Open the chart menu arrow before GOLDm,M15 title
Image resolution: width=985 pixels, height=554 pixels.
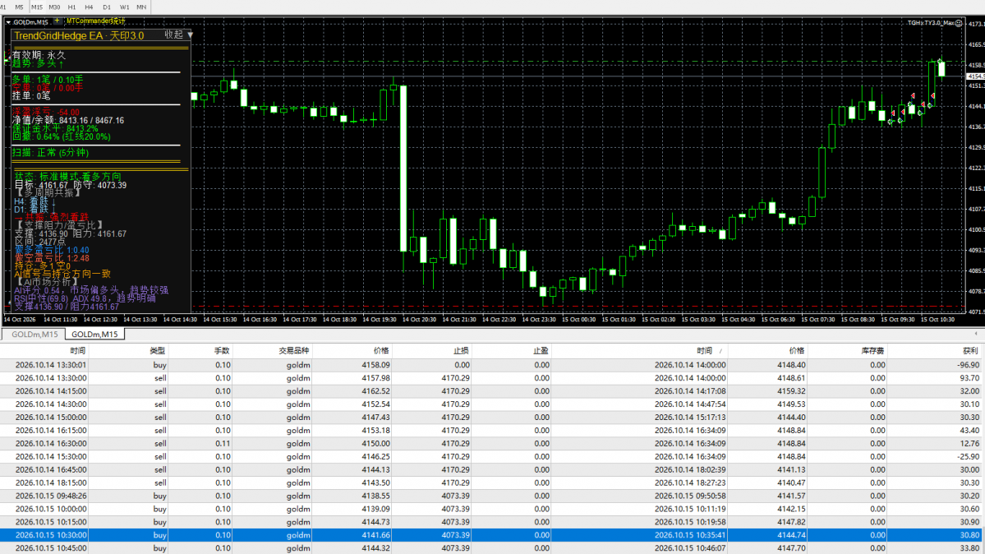coord(8,22)
